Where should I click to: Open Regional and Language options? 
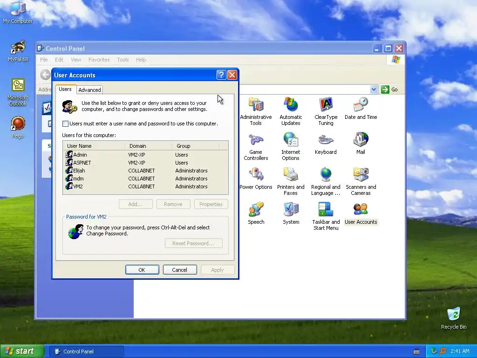click(326, 181)
